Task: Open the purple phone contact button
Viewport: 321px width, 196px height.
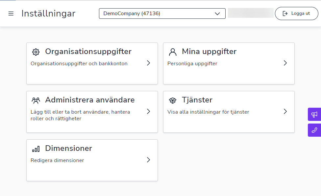Action: 314,130
